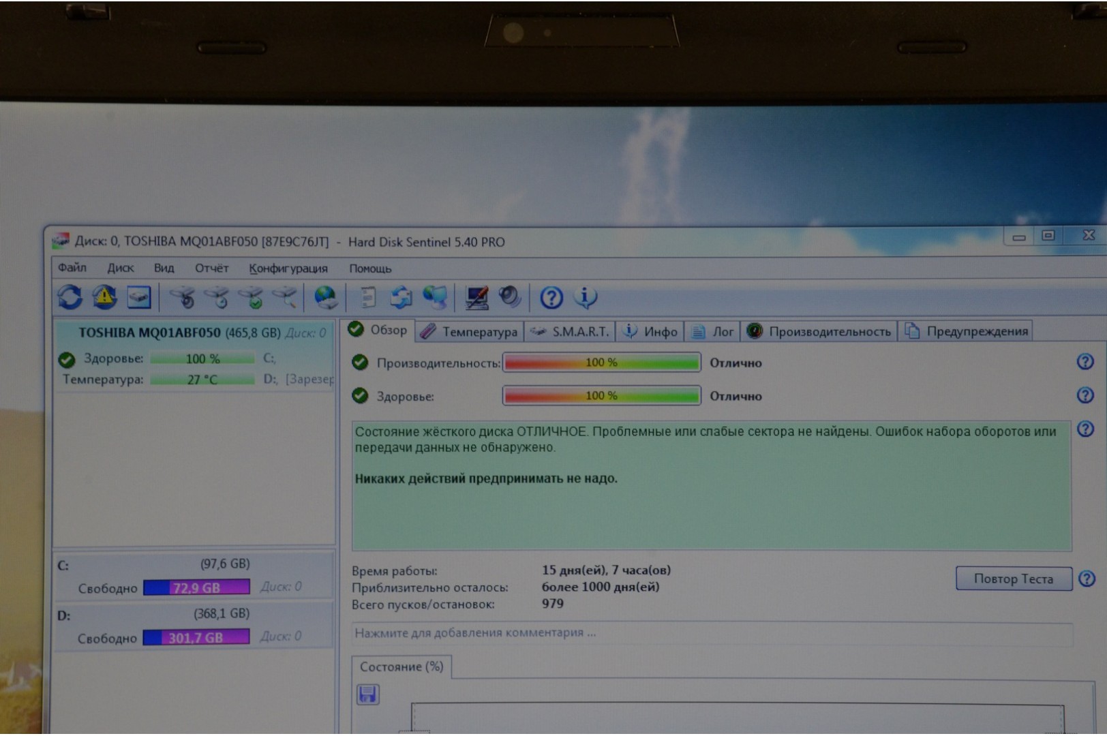Switch to the S.M.A.R.T. tab
This screenshot has height=736, width=1107.
coord(571,332)
